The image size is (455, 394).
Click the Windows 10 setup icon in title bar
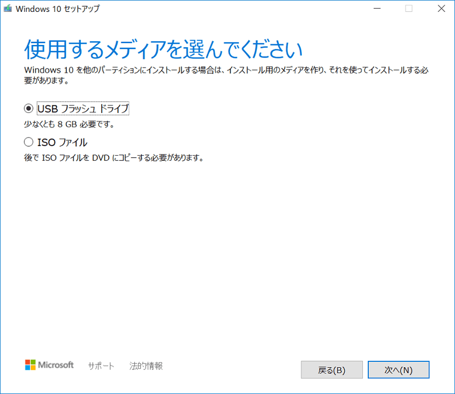[8, 9]
